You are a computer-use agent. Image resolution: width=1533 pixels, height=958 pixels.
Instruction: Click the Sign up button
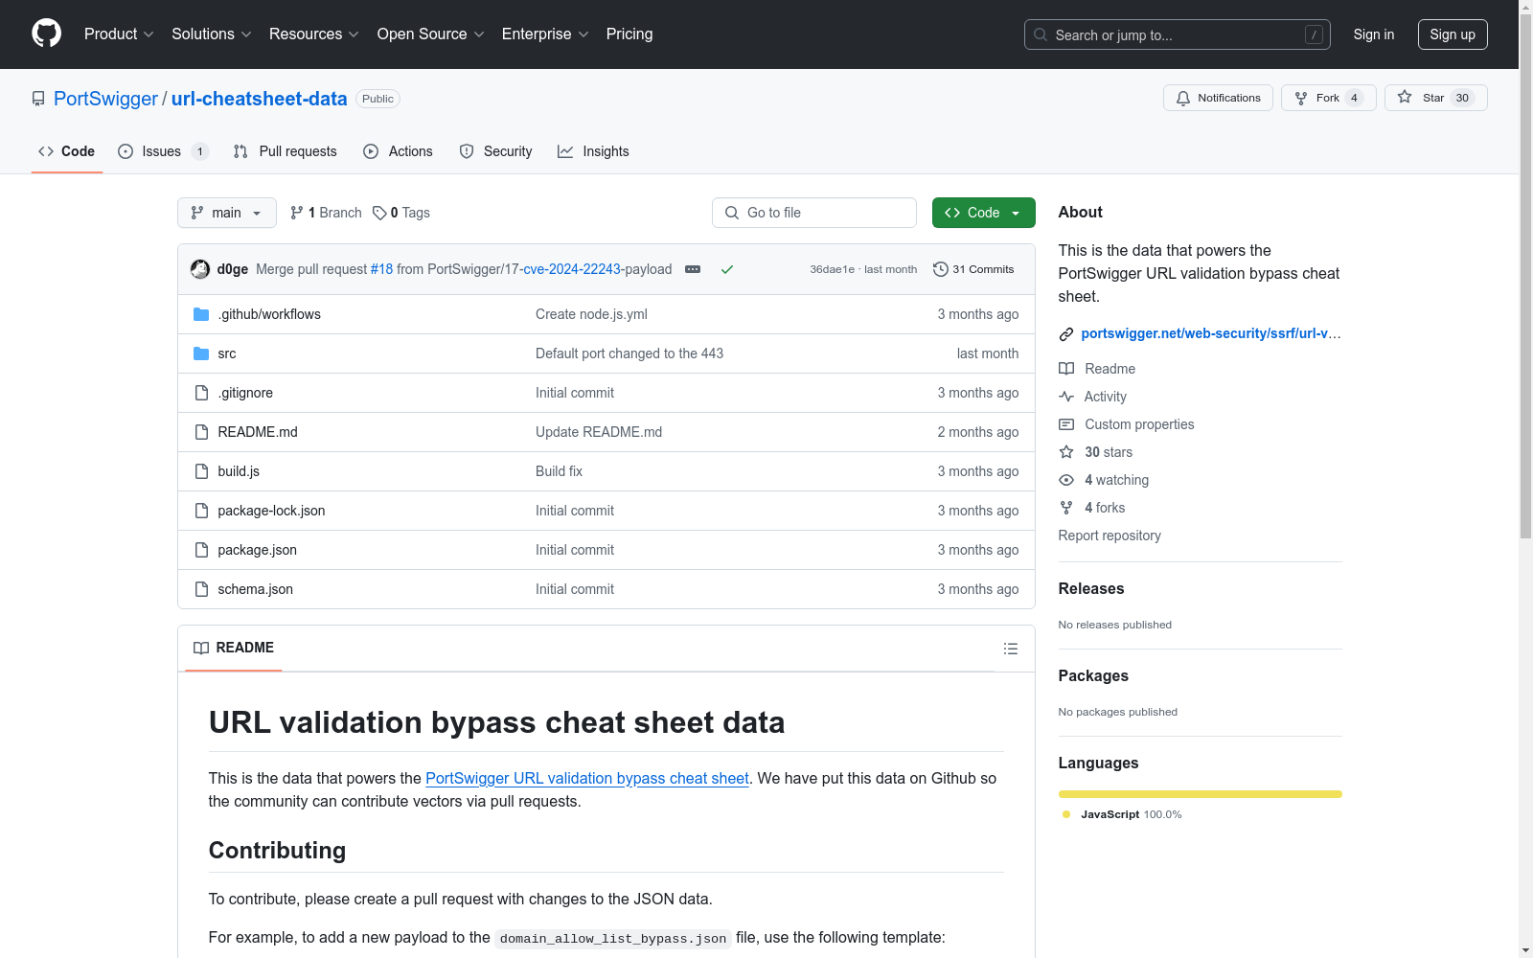1453,34
